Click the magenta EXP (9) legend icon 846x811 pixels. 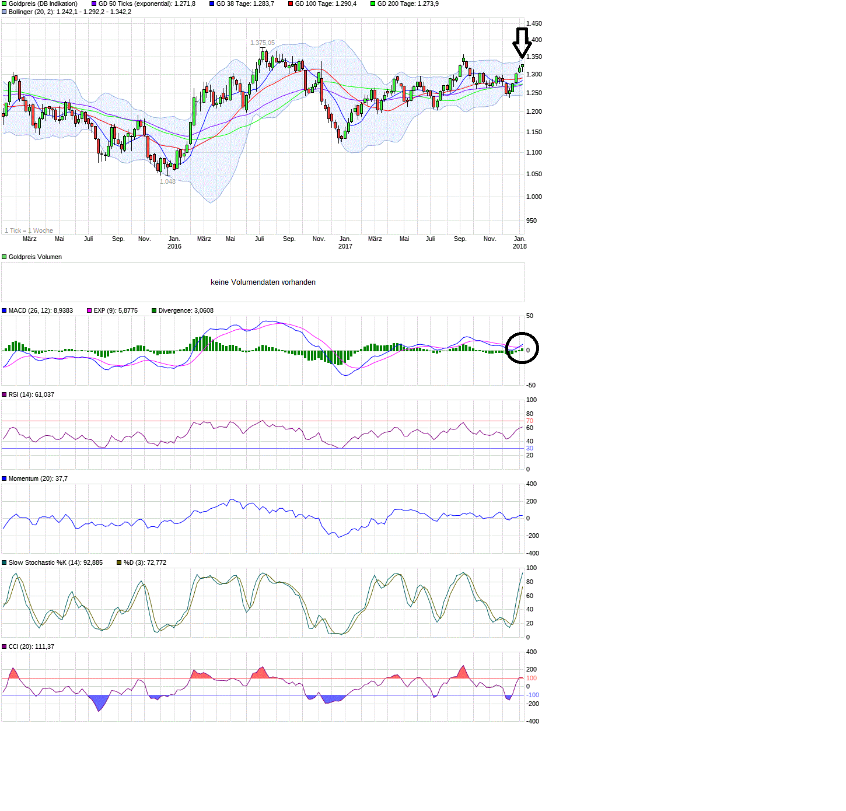pyautogui.click(x=89, y=310)
